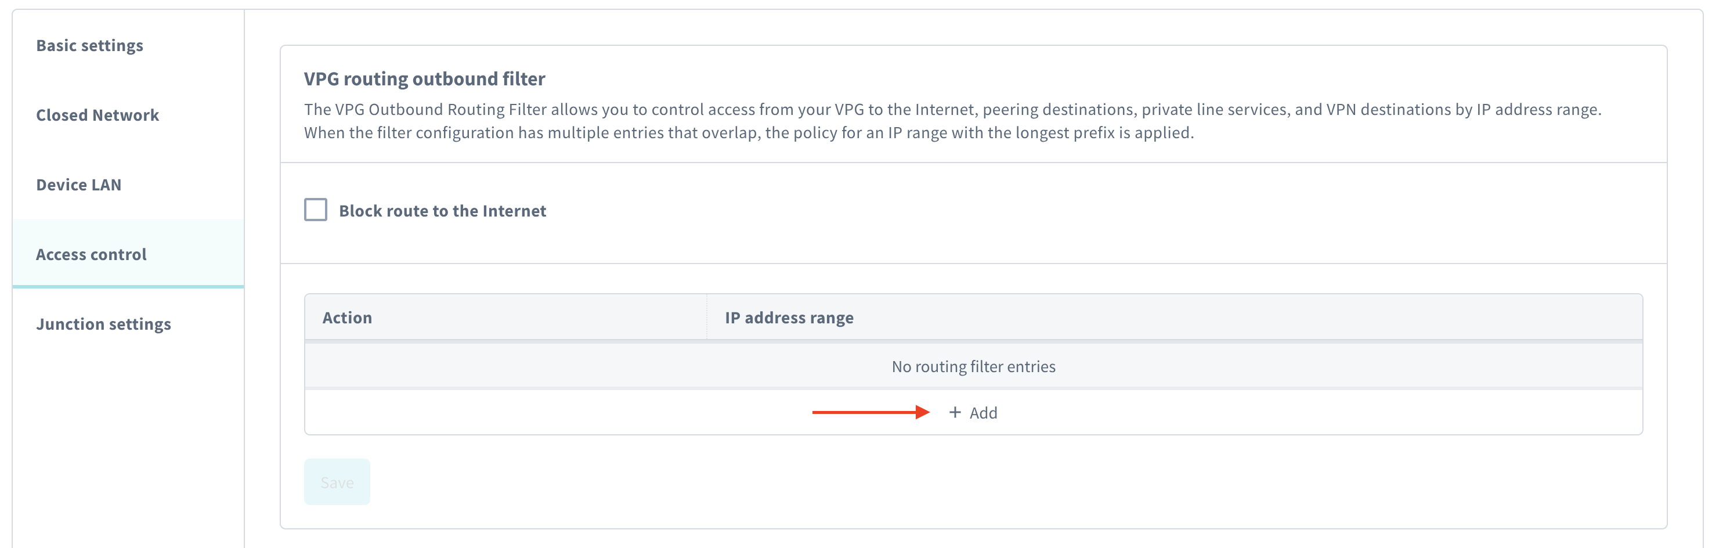
Task: Click the IP address range column header
Action: pyautogui.click(x=789, y=317)
